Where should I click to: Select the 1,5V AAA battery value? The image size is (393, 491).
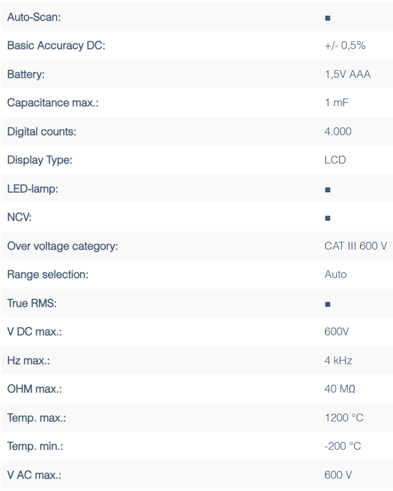[x=347, y=74]
